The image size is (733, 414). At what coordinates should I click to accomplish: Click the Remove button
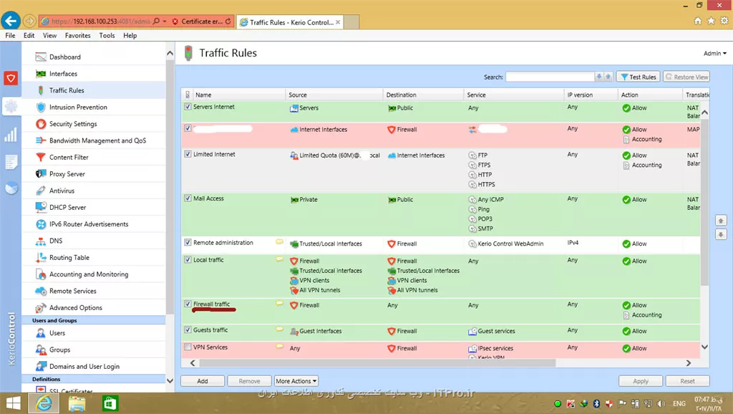pos(249,381)
